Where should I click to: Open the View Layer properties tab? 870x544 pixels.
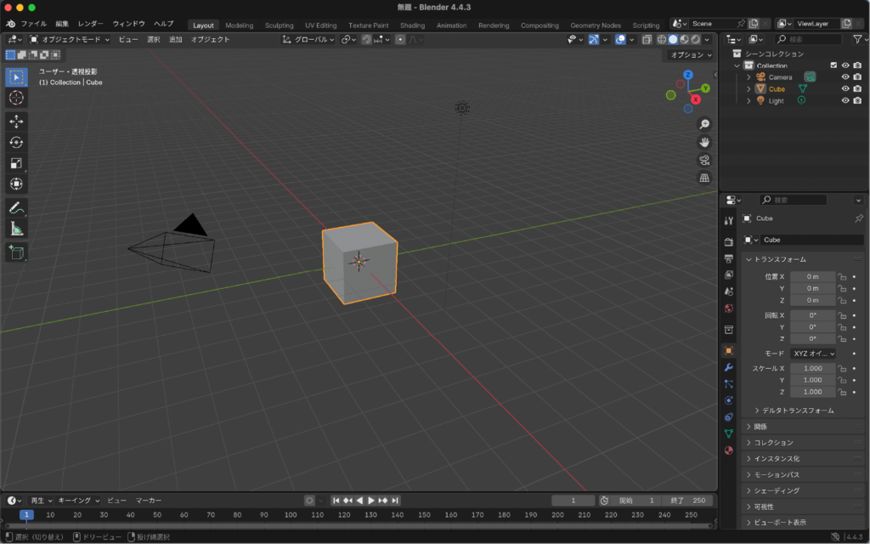728,275
